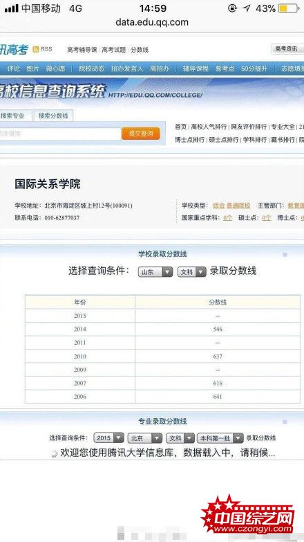Go to the 首页 link

point(180,127)
